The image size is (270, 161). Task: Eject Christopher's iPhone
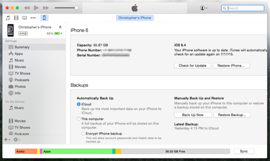[x=60, y=27]
